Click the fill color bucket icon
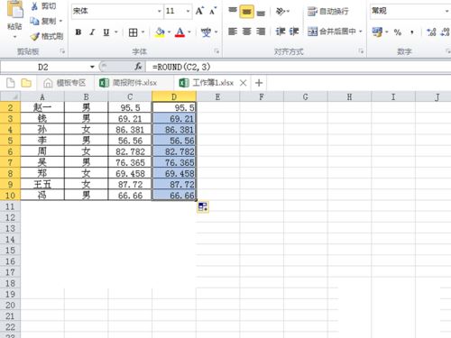The height and width of the screenshot is (338, 451). pos(160,32)
